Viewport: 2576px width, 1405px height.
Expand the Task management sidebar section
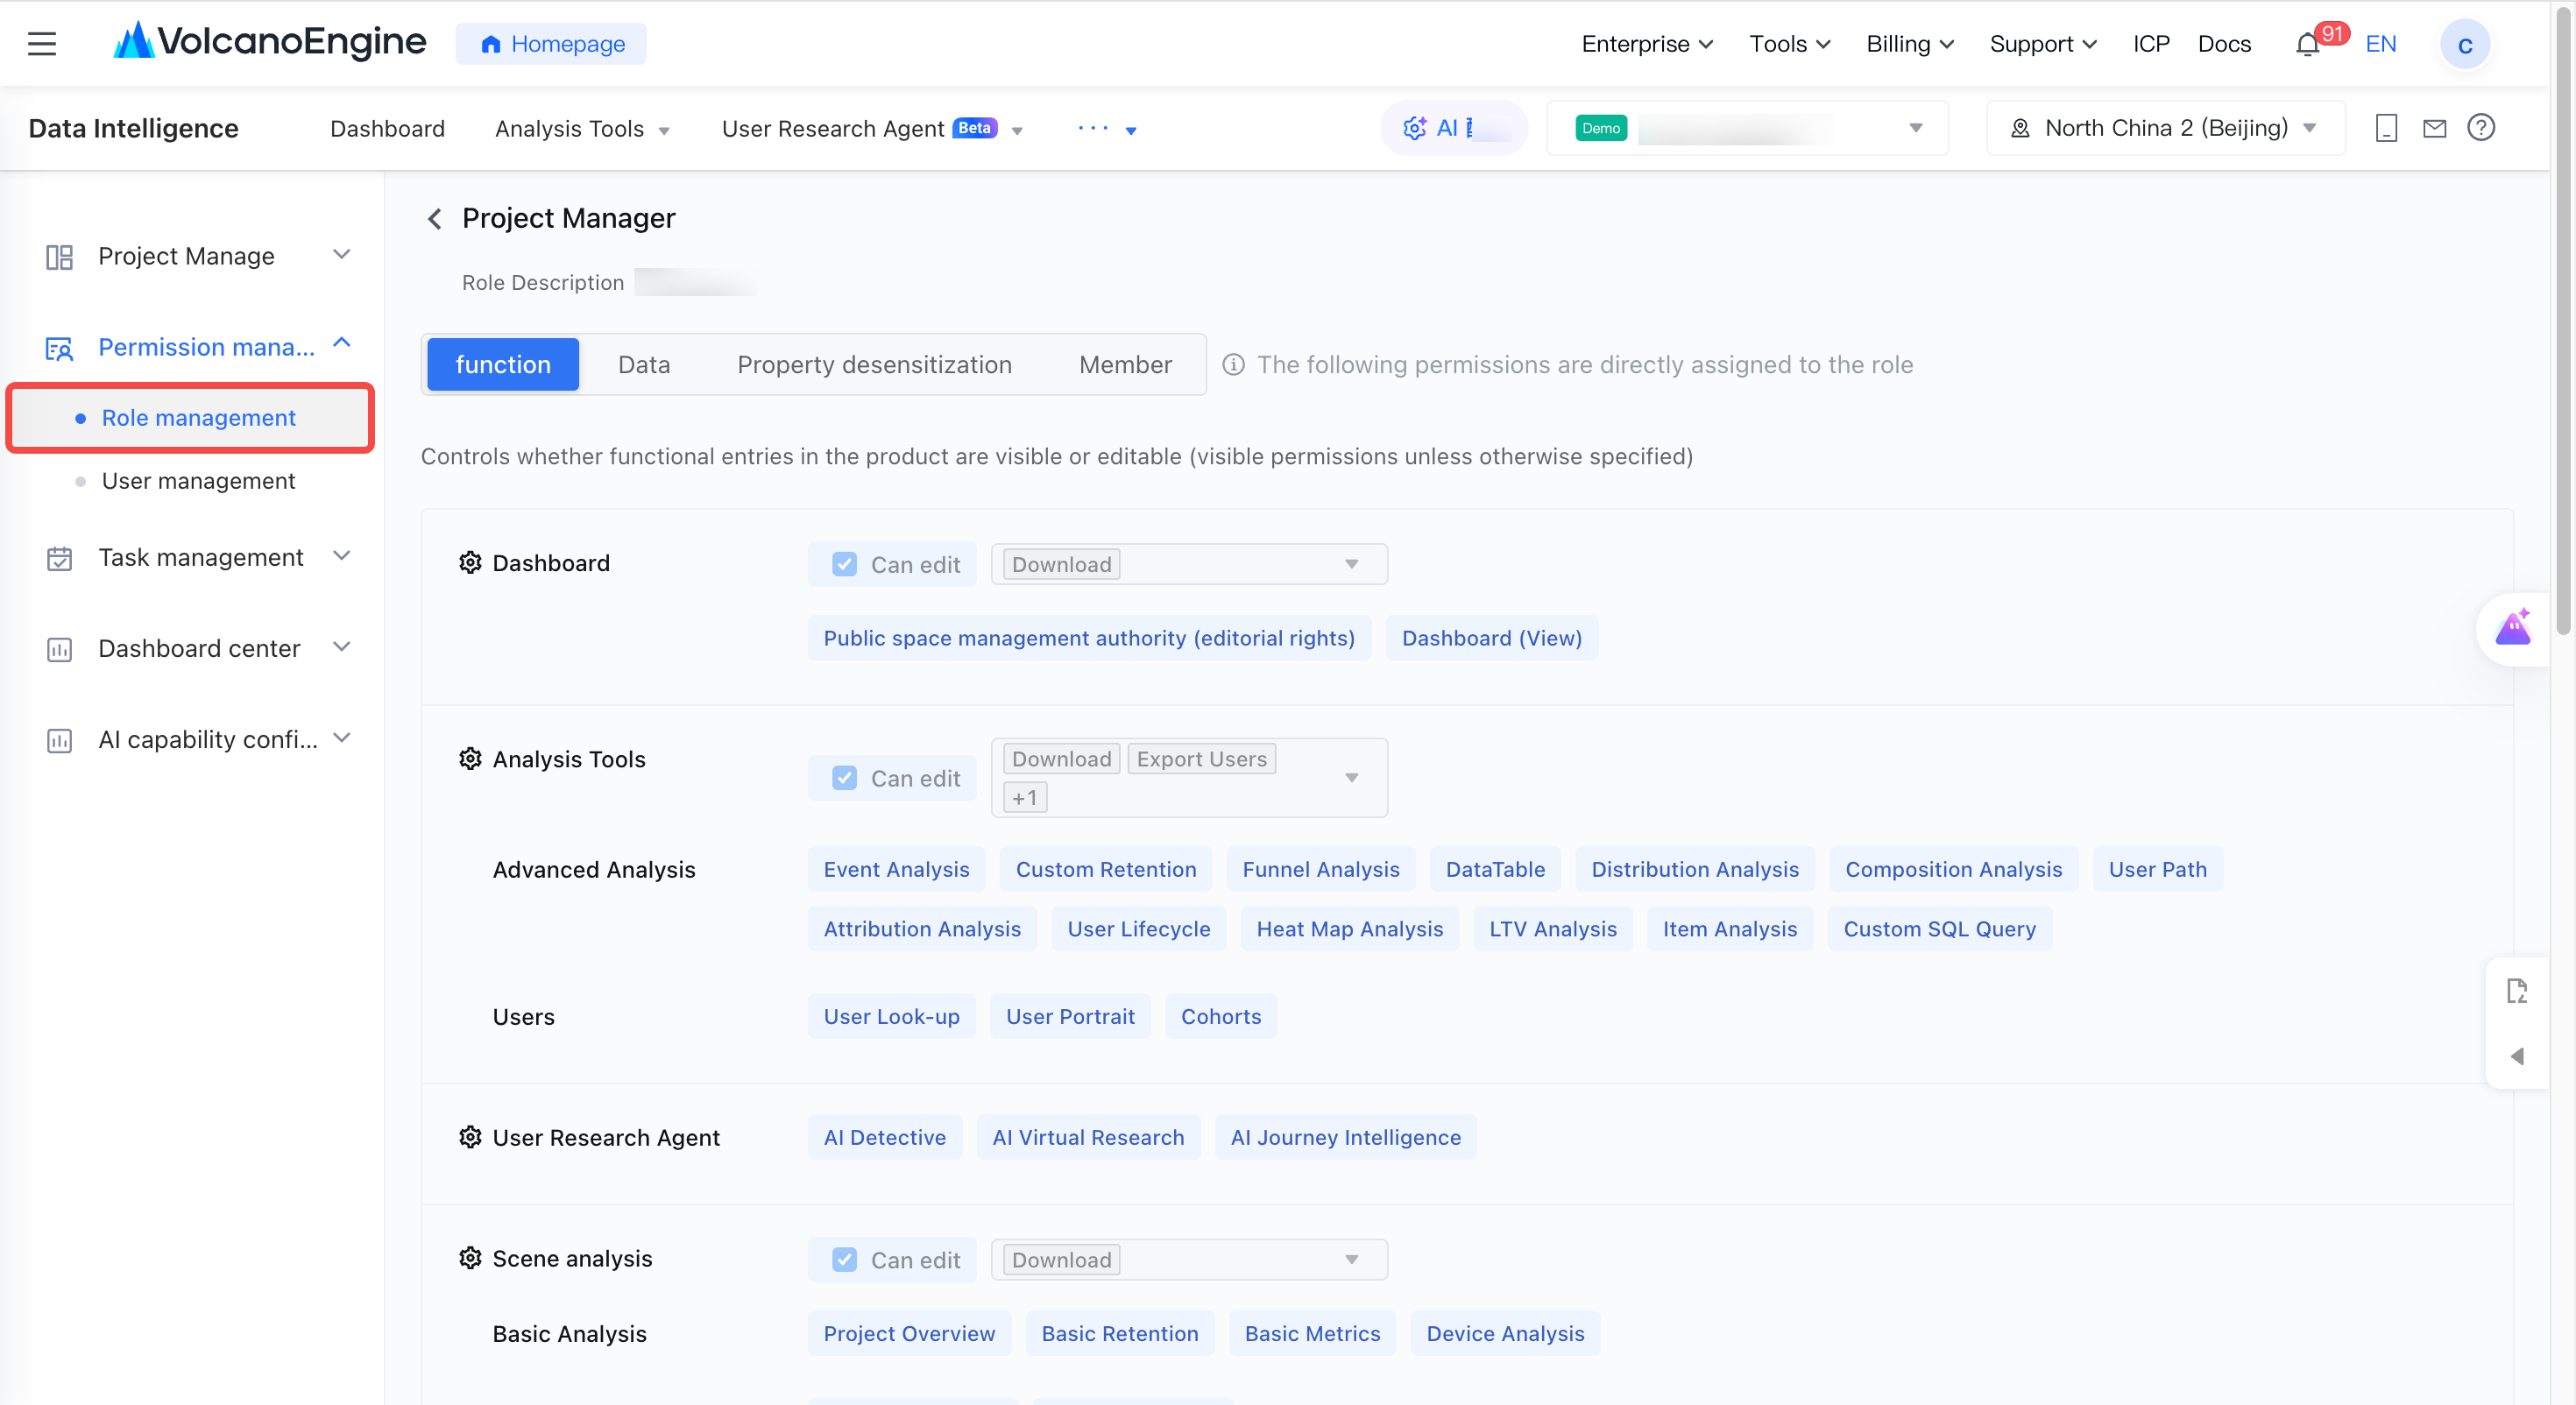198,558
